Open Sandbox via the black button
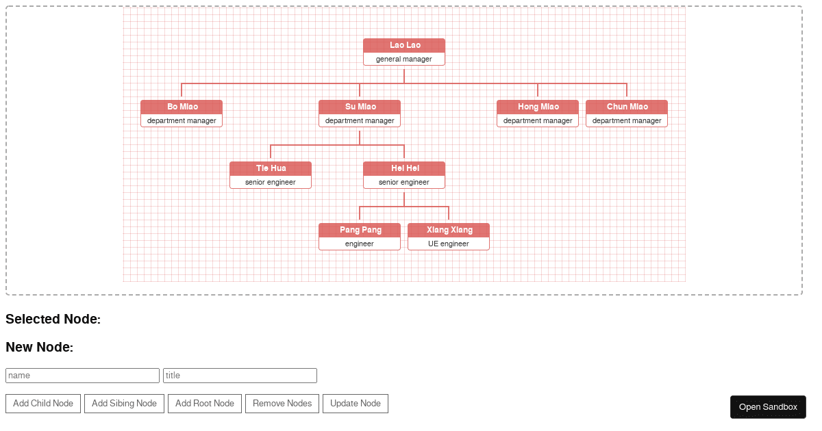This screenshot has width=822, height=431. click(768, 407)
